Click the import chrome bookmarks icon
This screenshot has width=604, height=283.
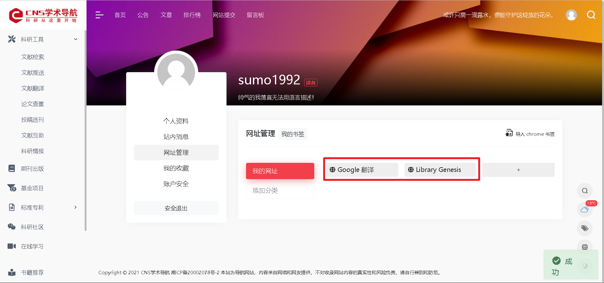(x=509, y=133)
